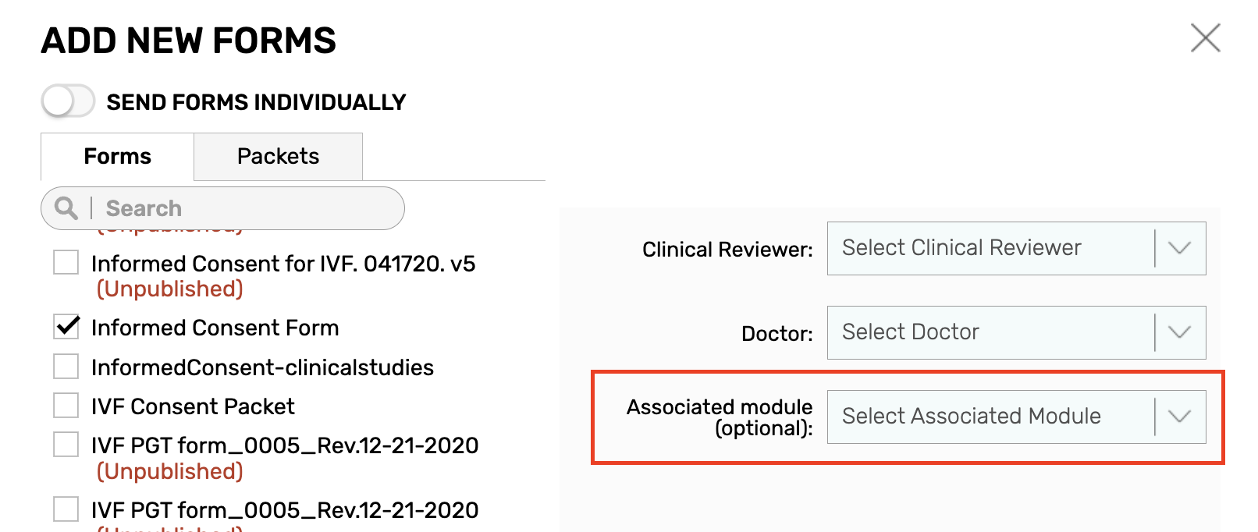Uncheck the Informed Consent Form checkbox

click(x=66, y=327)
